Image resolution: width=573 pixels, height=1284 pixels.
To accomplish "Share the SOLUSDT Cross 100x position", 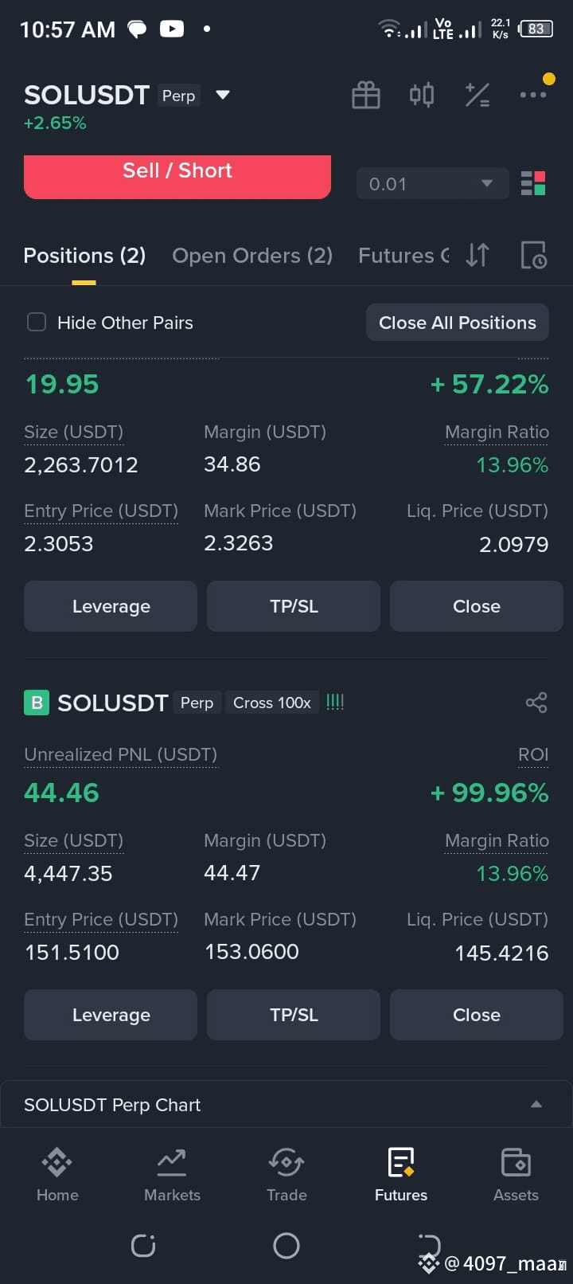I will point(536,703).
